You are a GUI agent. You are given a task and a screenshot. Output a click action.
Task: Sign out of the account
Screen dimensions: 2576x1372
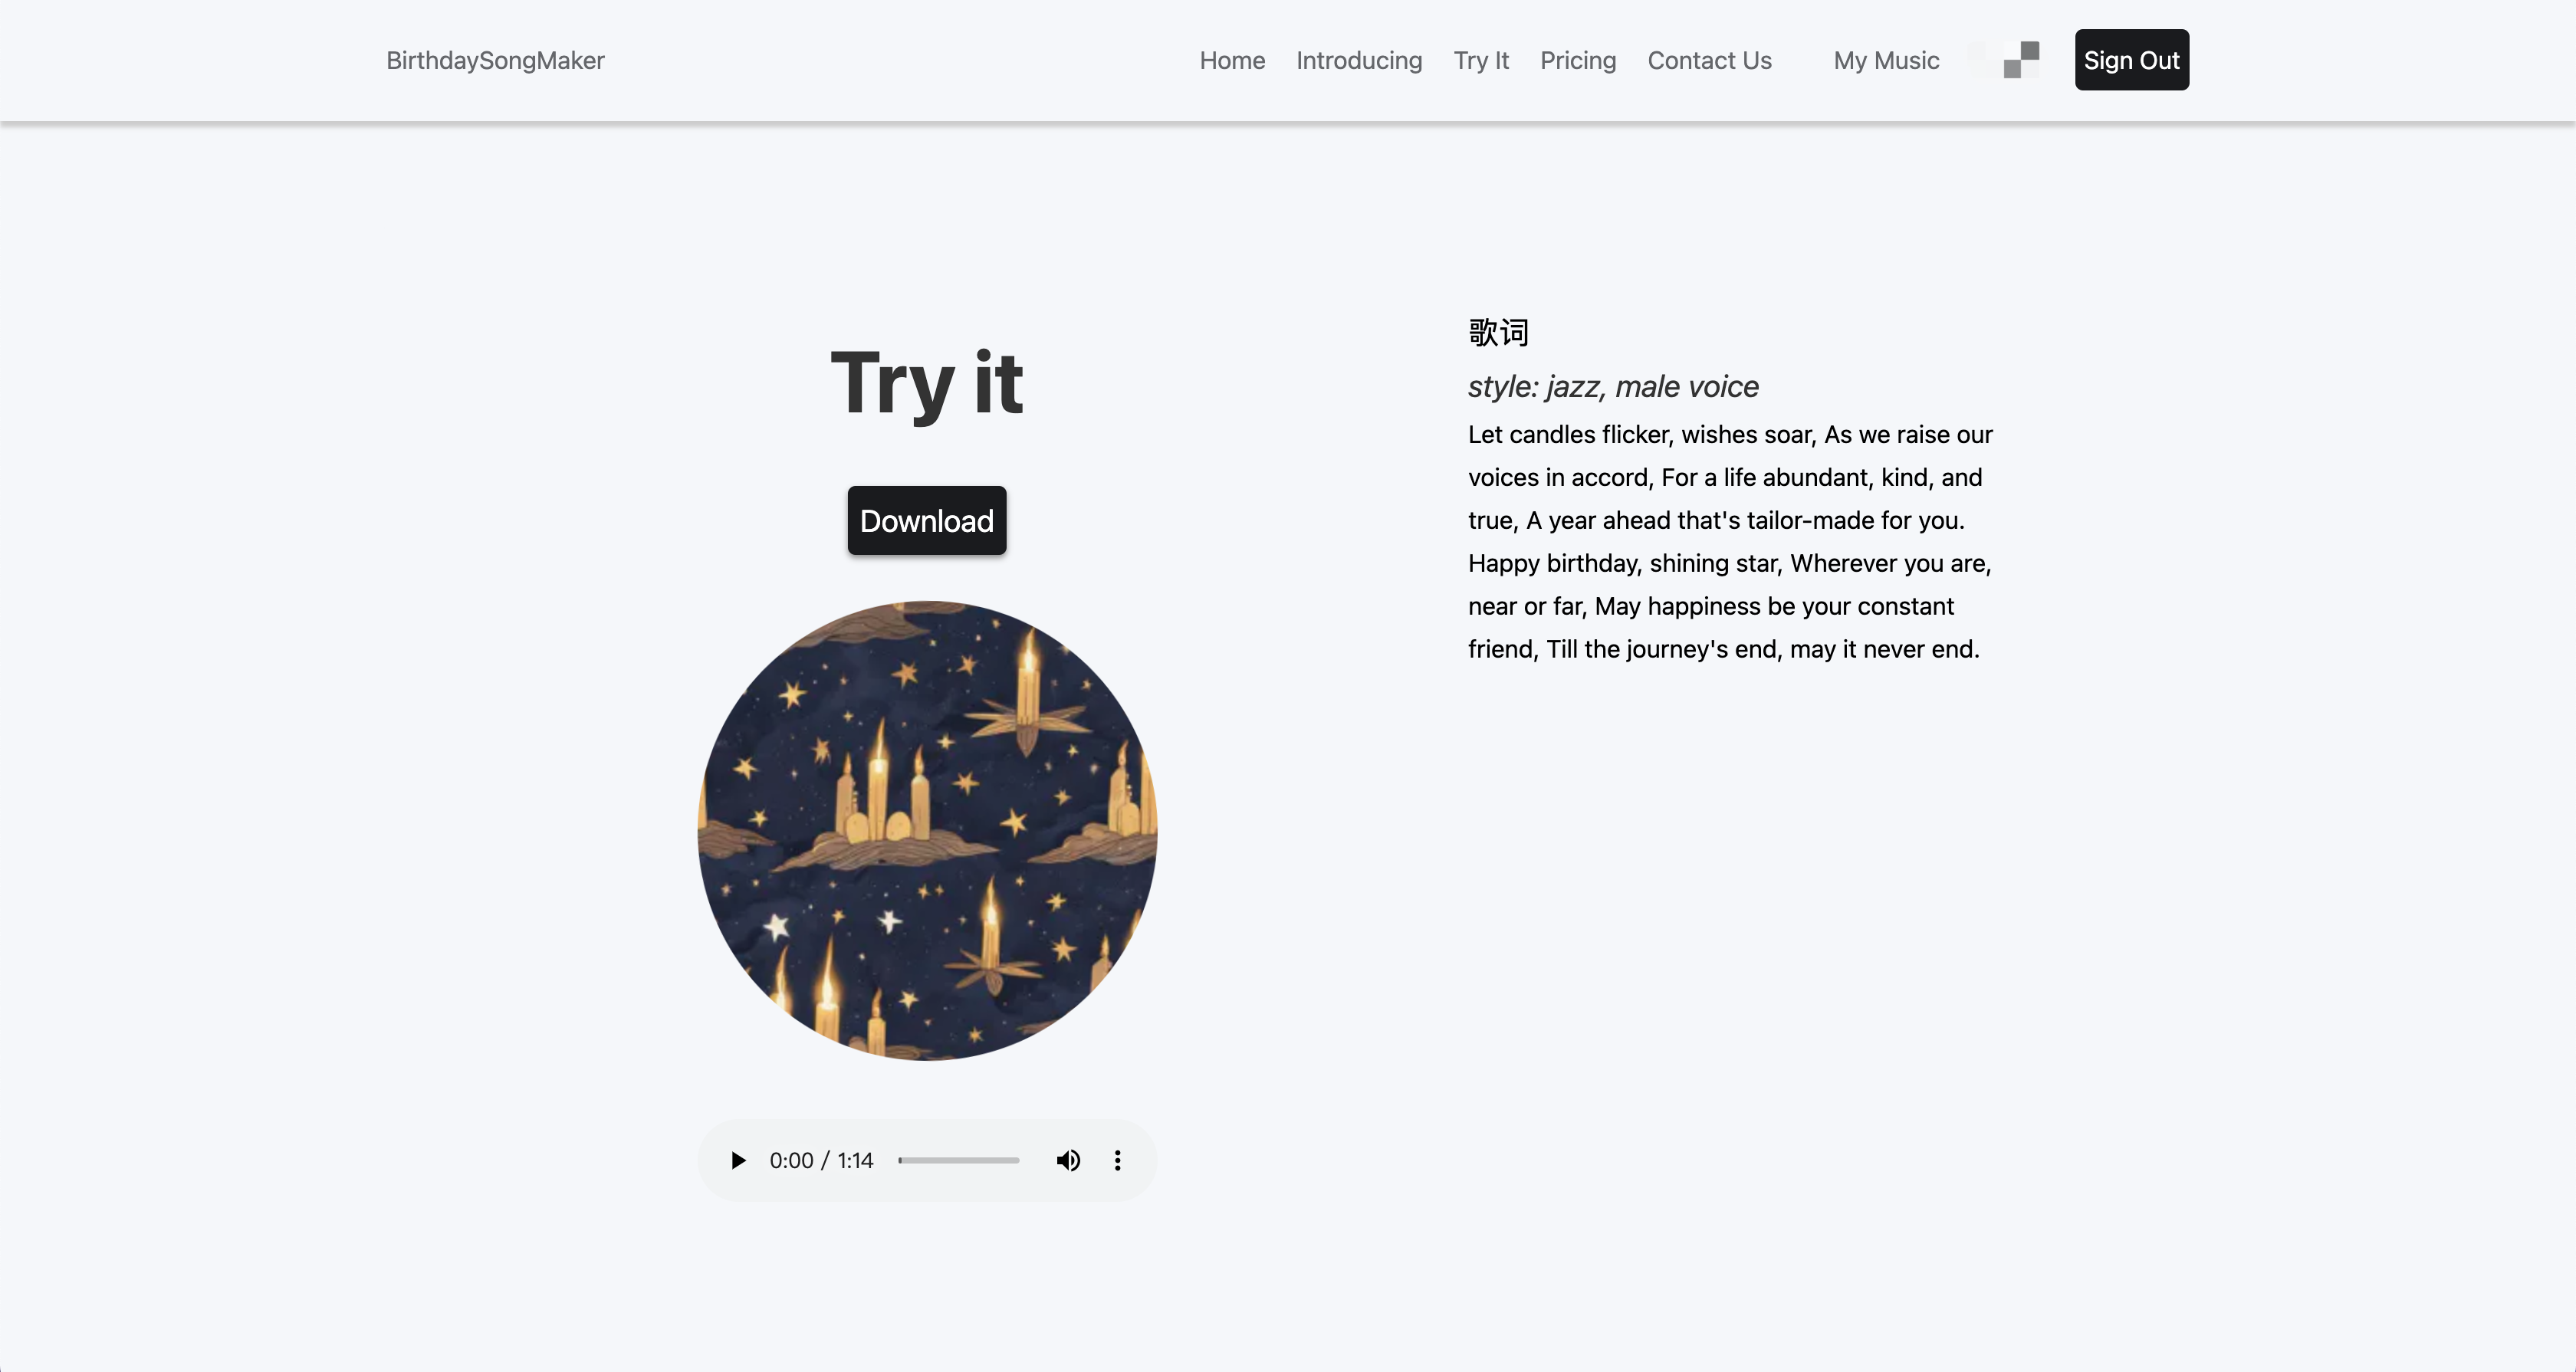pyautogui.click(x=2131, y=60)
